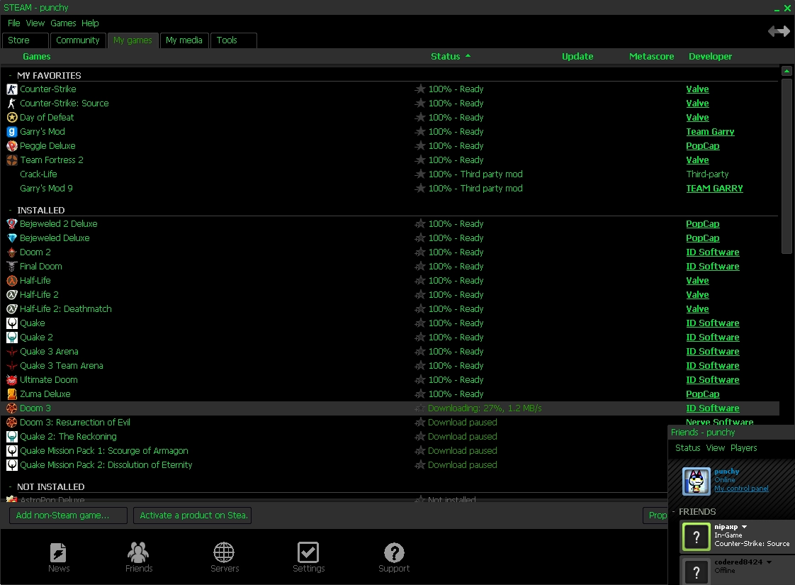Collapse the FRIENDS list section
Screen dimensions: 795x585
click(673, 511)
